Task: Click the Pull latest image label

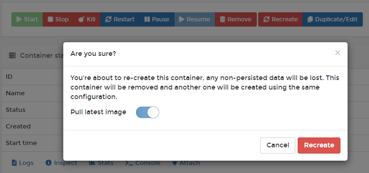Action: (98, 112)
